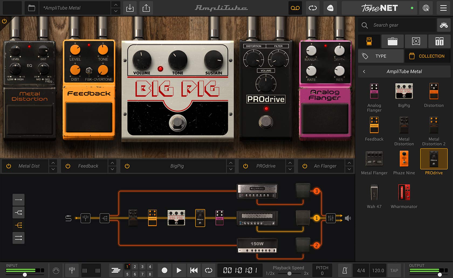453x278 pixels.
Task: Select the rack effects gear category icon
Action: pyautogui.click(x=439, y=41)
